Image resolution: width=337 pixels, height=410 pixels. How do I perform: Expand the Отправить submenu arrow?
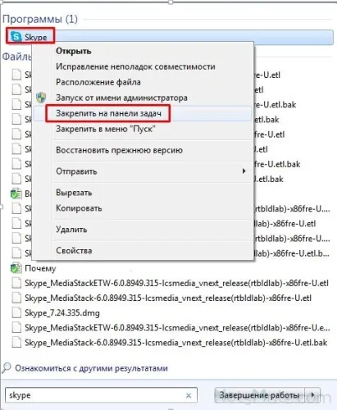pyautogui.click(x=244, y=171)
